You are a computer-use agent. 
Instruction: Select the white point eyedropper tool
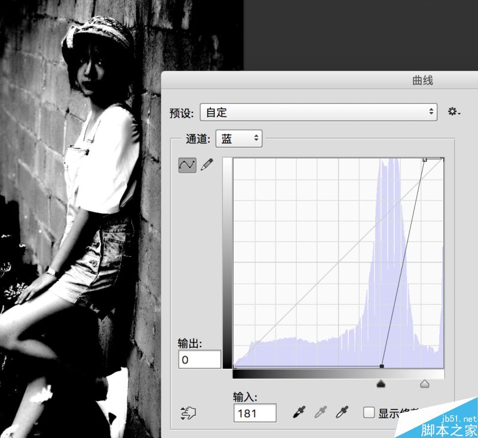pyautogui.click(x=341, y=412)
